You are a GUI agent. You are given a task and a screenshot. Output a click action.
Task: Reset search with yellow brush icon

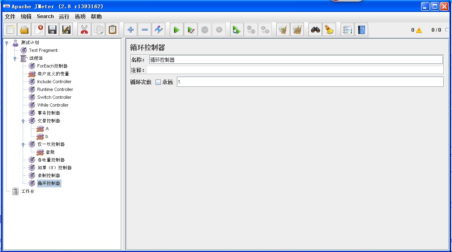pyautogui.click(x=330, y=30)
